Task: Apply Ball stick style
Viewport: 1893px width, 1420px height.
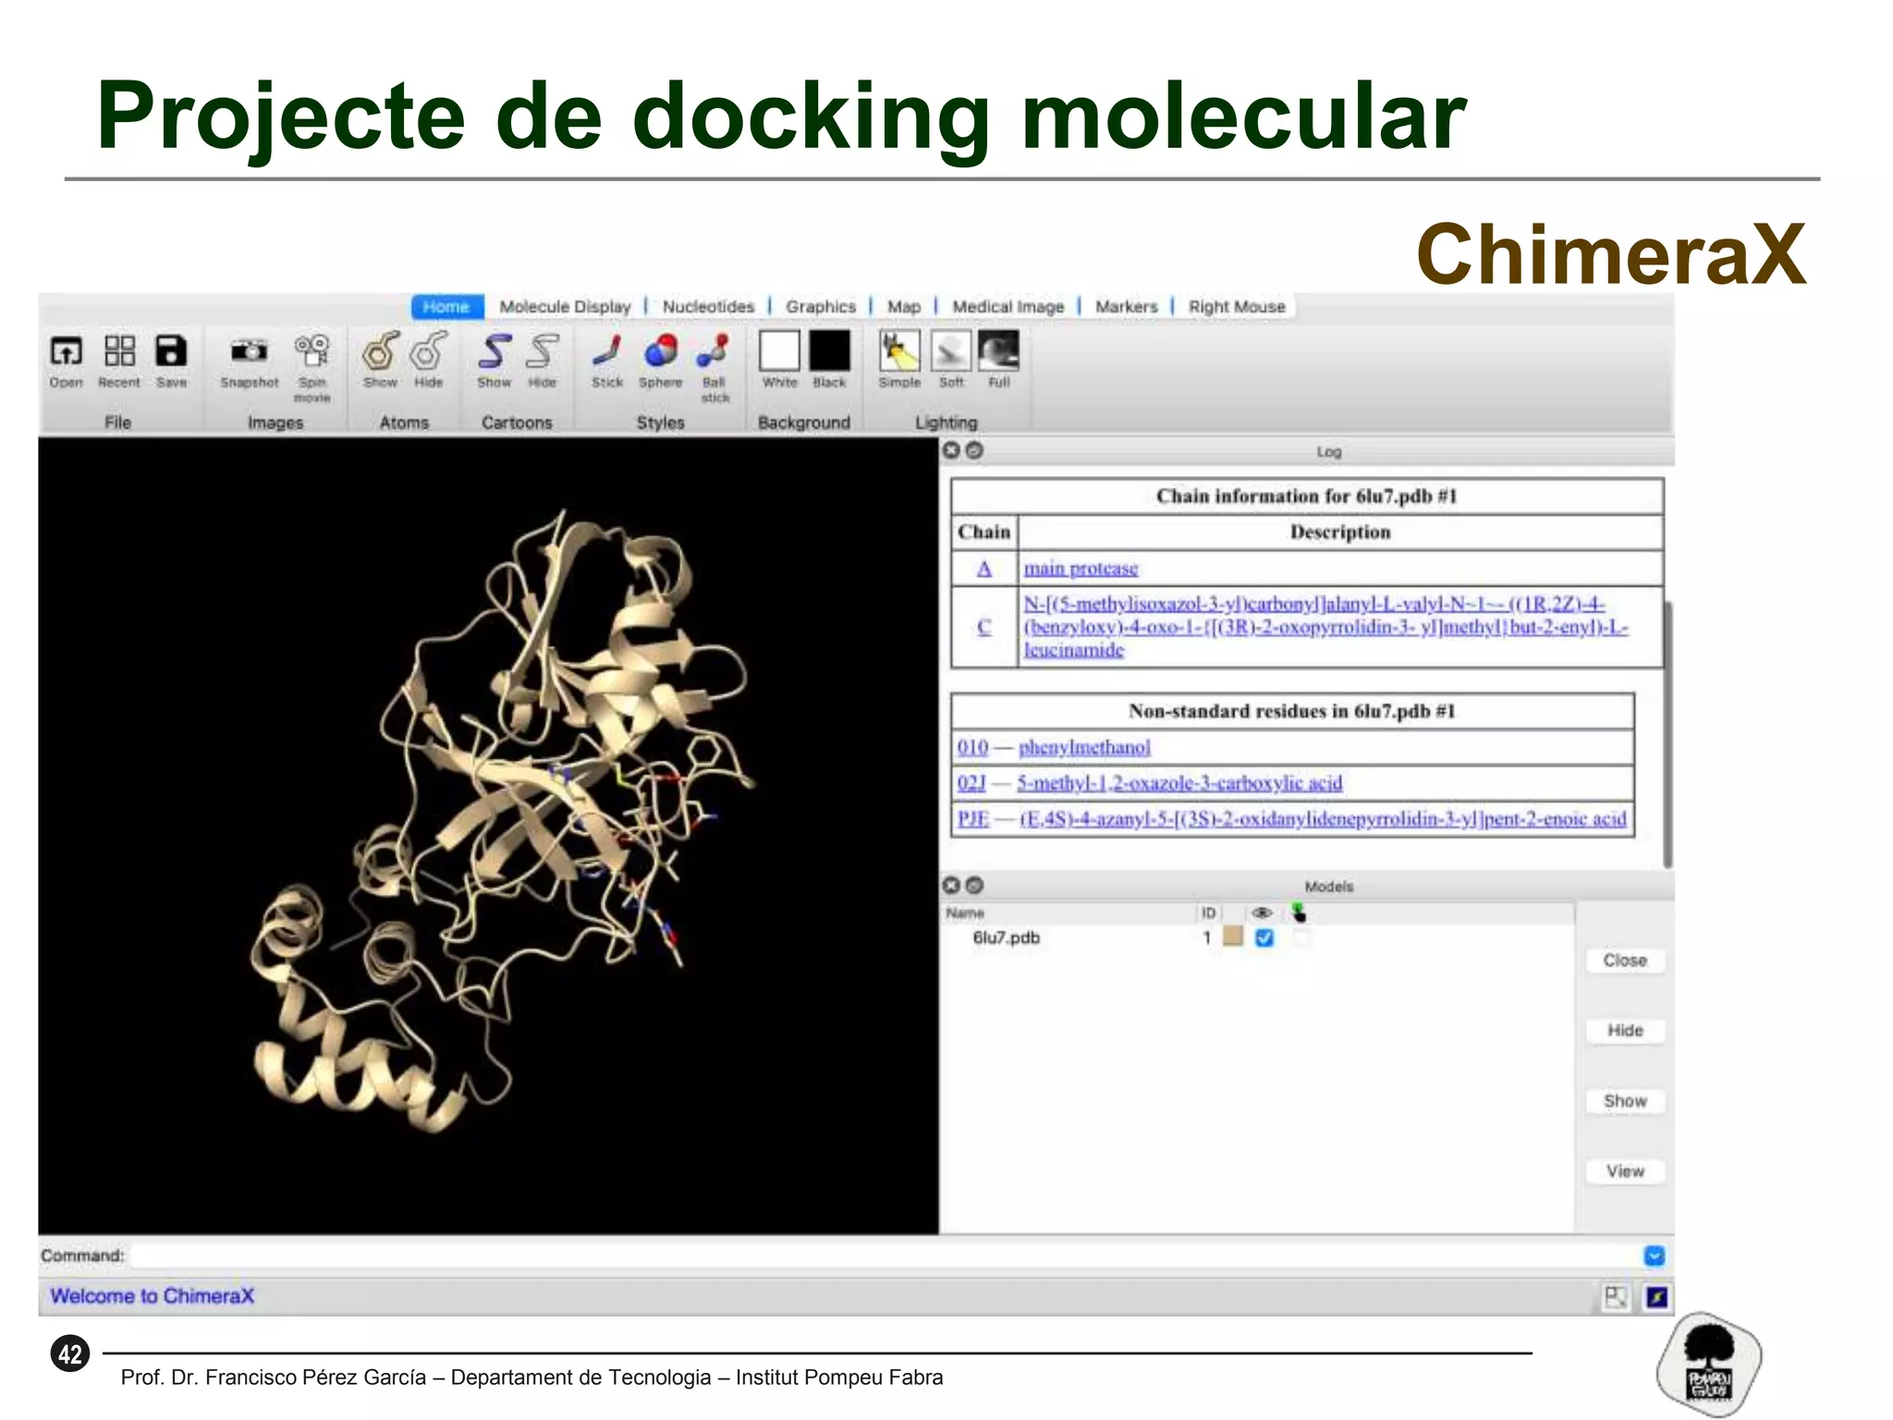Action: click(x=714, y=367)
